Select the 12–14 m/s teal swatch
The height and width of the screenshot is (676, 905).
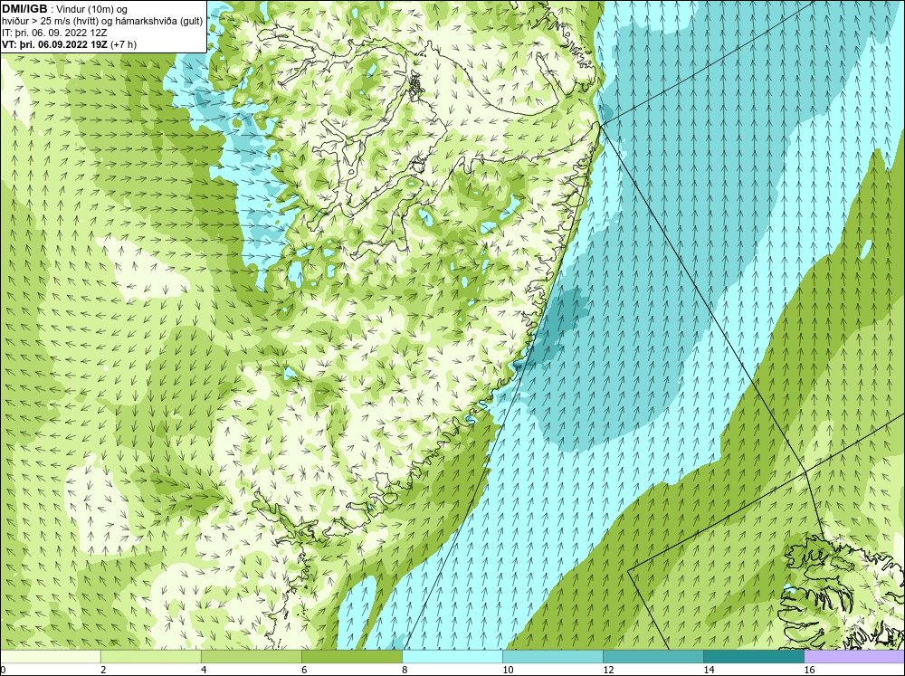pos(653,656)
